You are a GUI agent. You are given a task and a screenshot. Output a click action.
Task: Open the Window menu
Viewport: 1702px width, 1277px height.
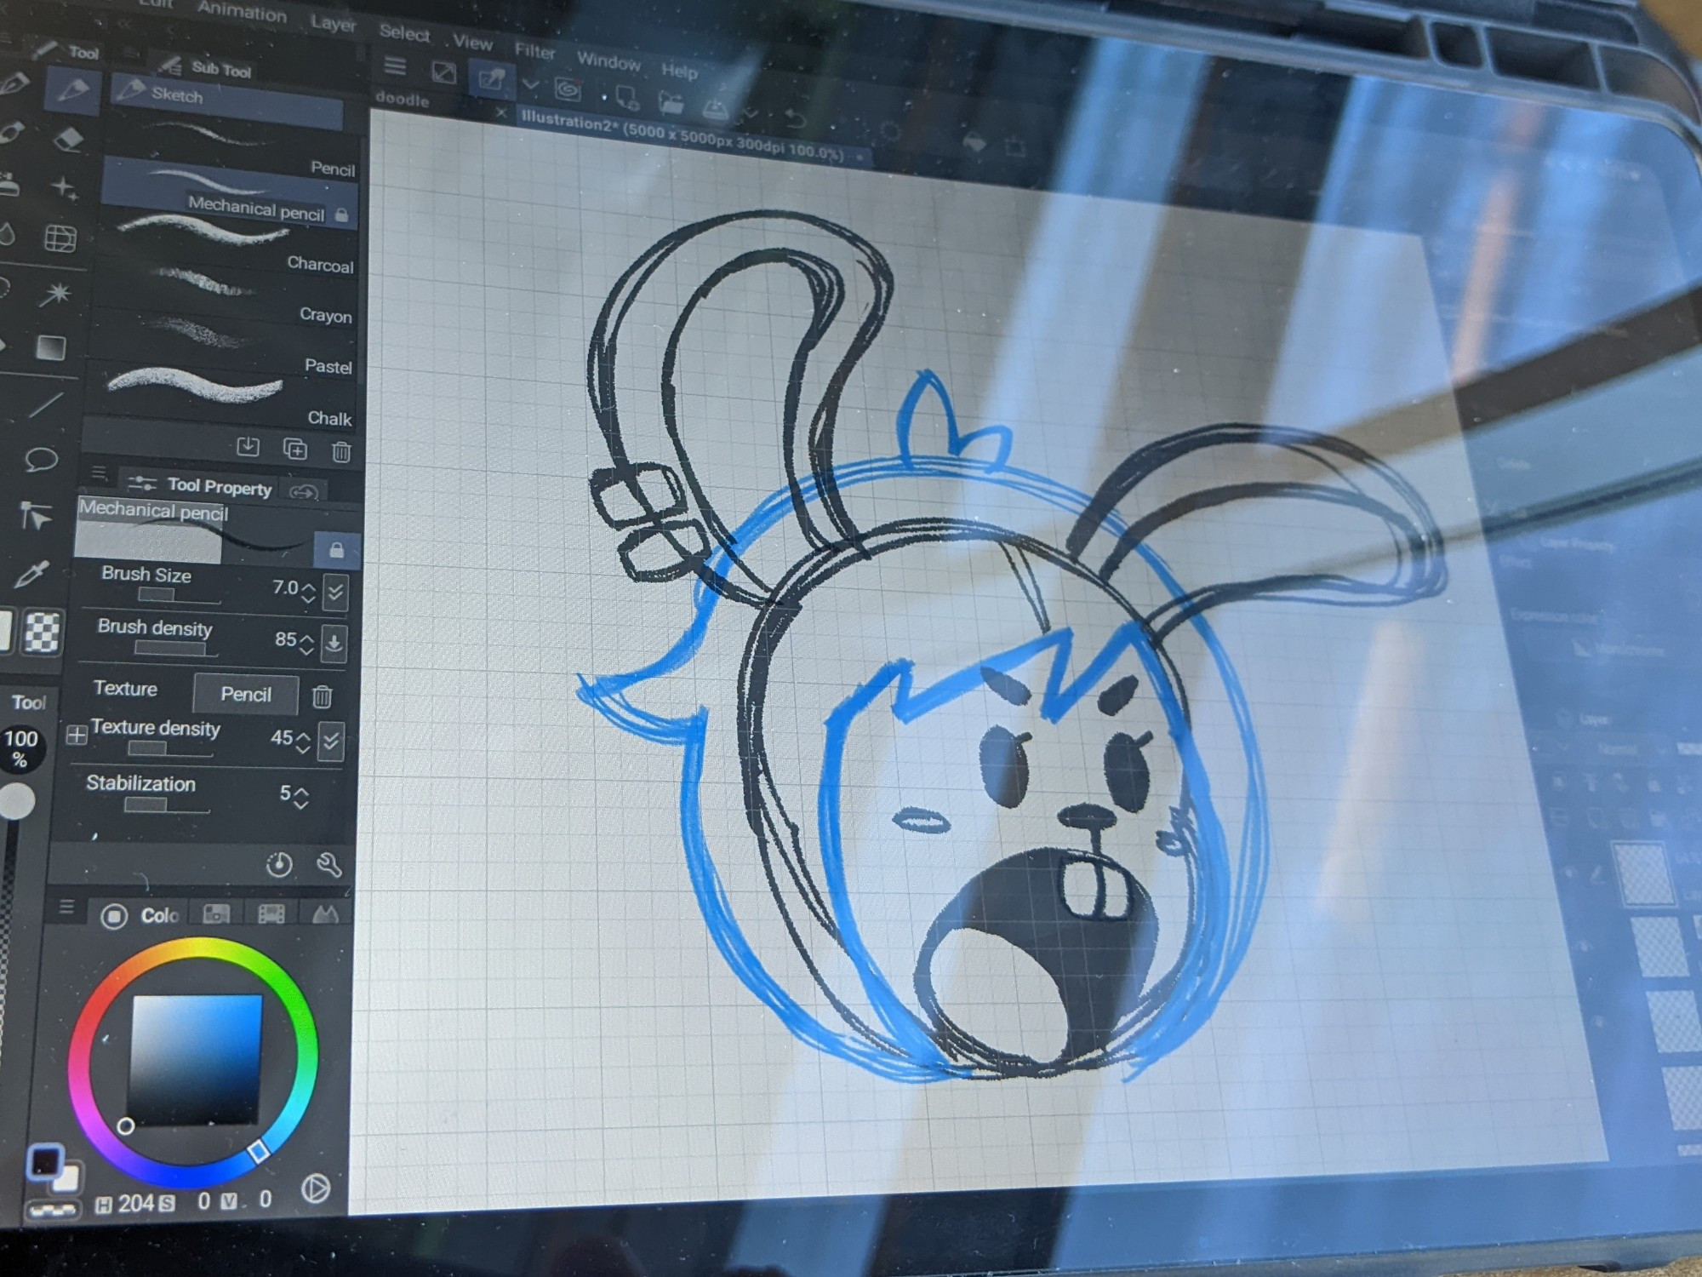[608, 60]
